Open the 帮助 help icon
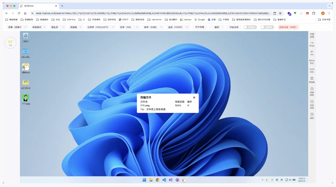This screenshot has height=187, width=336. pos(312,115)
